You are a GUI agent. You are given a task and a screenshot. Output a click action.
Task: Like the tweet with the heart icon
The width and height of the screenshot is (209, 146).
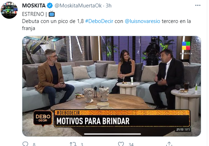point(121,144)
